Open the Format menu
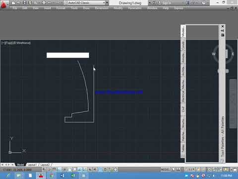Screen dimensions: 238x179 point(61,8)
